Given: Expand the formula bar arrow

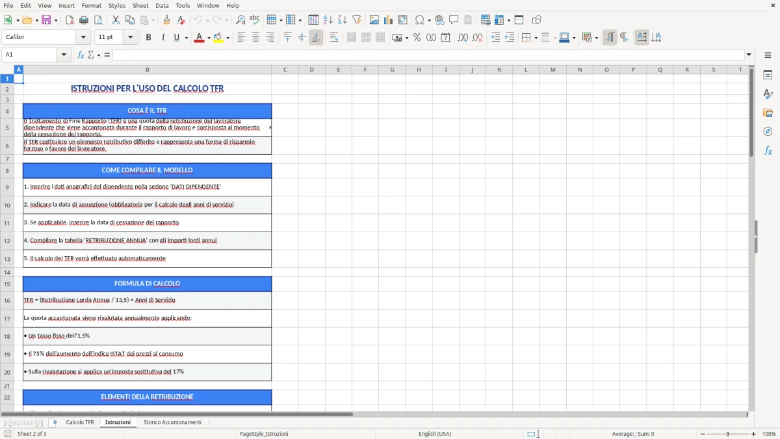Looking at the screenshot, I should [x=749, y=55].
